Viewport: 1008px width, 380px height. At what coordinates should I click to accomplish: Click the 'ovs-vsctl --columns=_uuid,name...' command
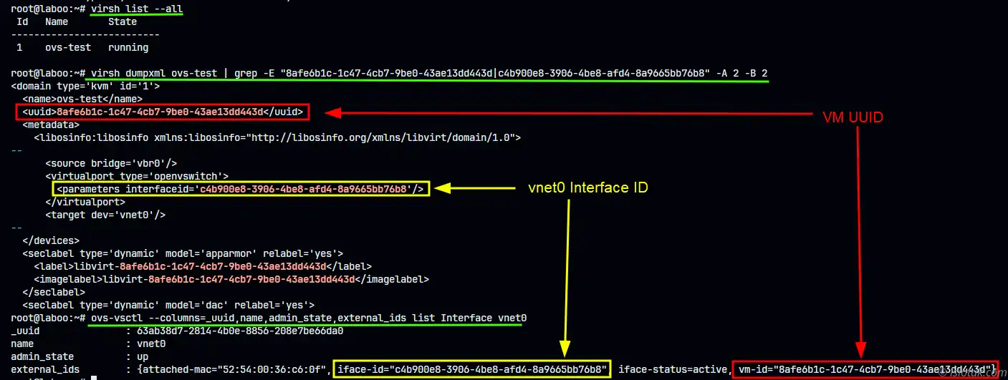tap(309, 318)
